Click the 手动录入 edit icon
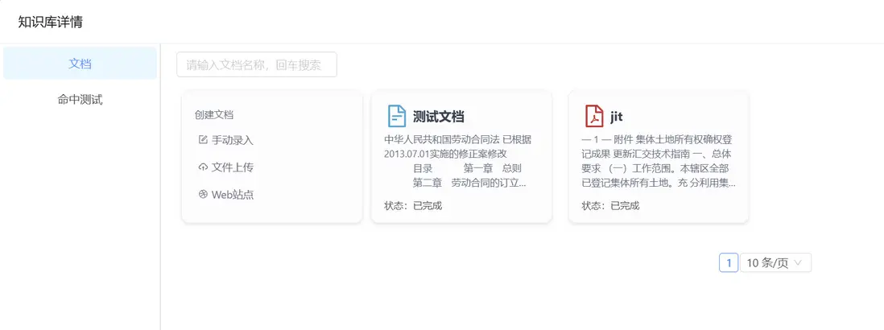 point(204,140)
